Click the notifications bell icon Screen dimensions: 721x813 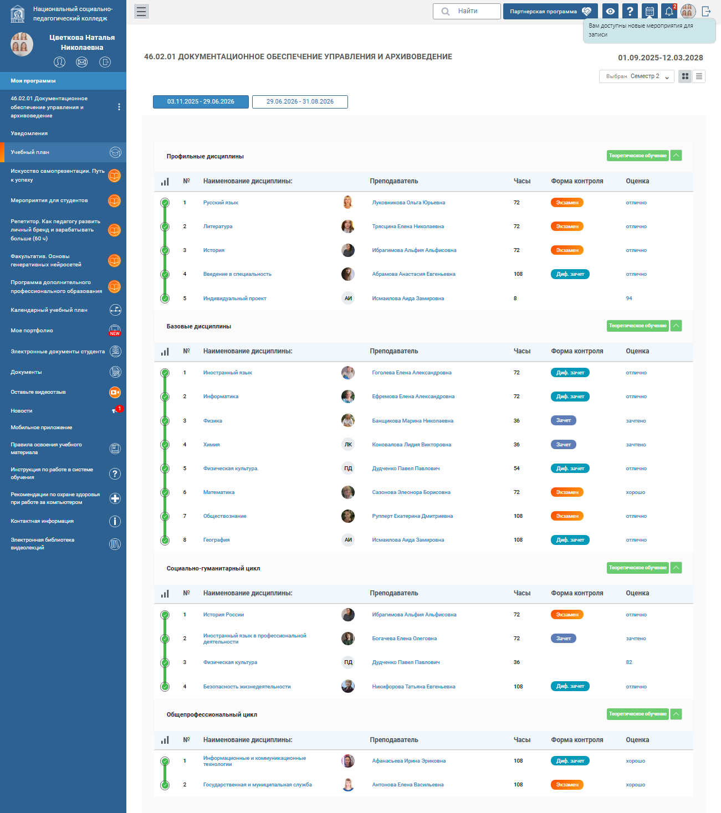tap(669, 12)
